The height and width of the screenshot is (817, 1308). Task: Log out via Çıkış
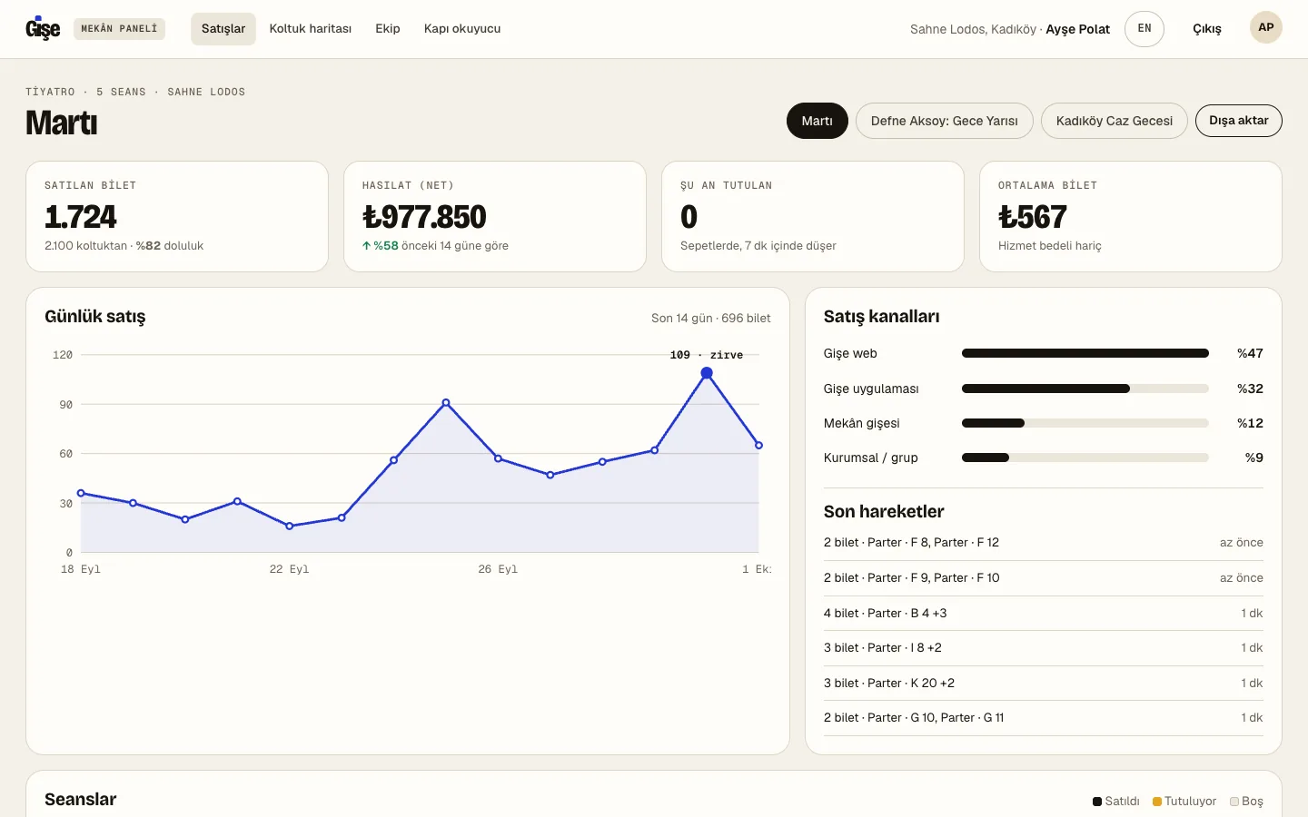click(1206, 29)
